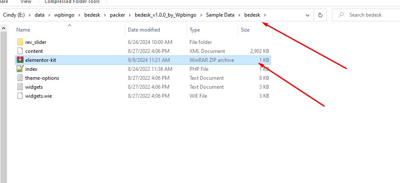Click the refresh button next to address bar

coord(320,15)
